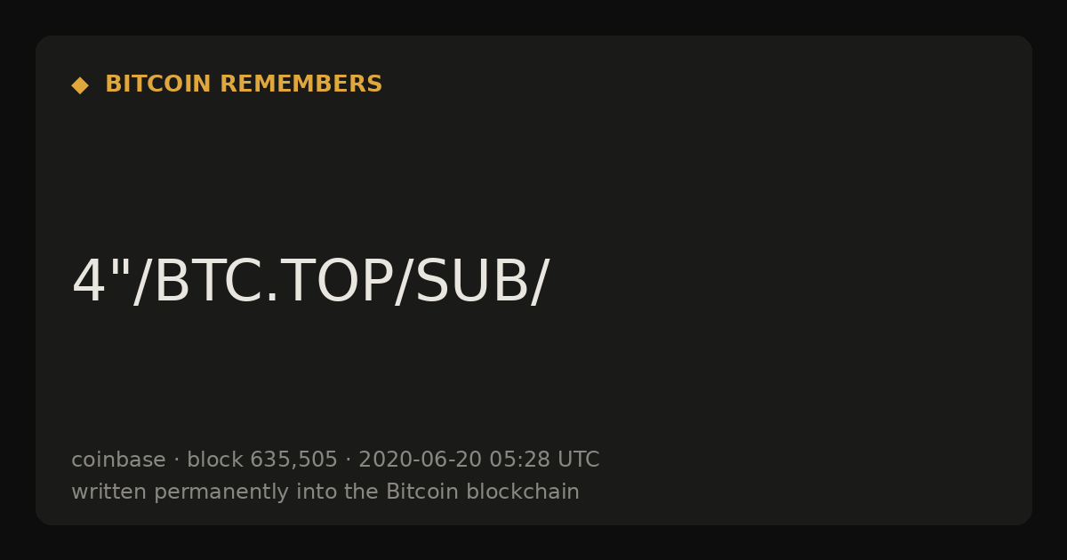Click the coinbase label
This screenshot has width=1067, height=560.
pos(118,460)
